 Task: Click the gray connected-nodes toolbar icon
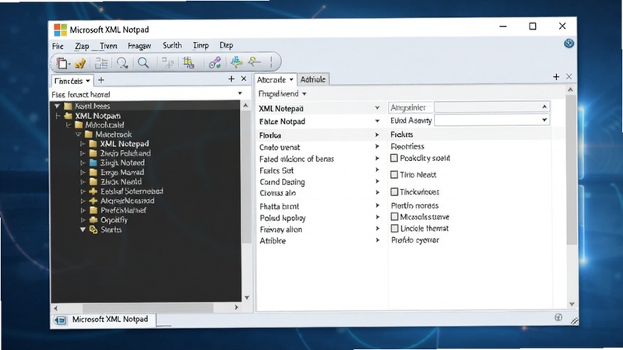tap(167, 63)
